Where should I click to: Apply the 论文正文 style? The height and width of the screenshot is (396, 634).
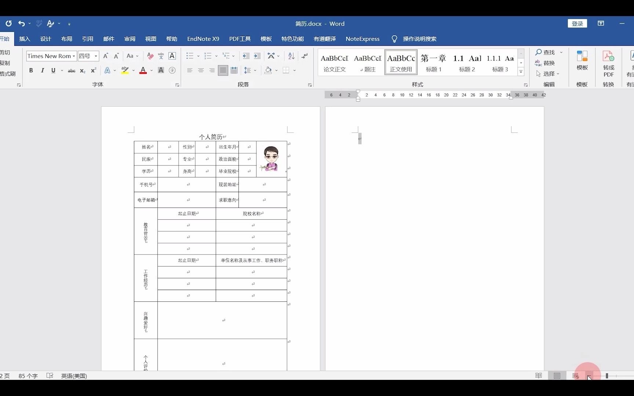coord(334,62)
